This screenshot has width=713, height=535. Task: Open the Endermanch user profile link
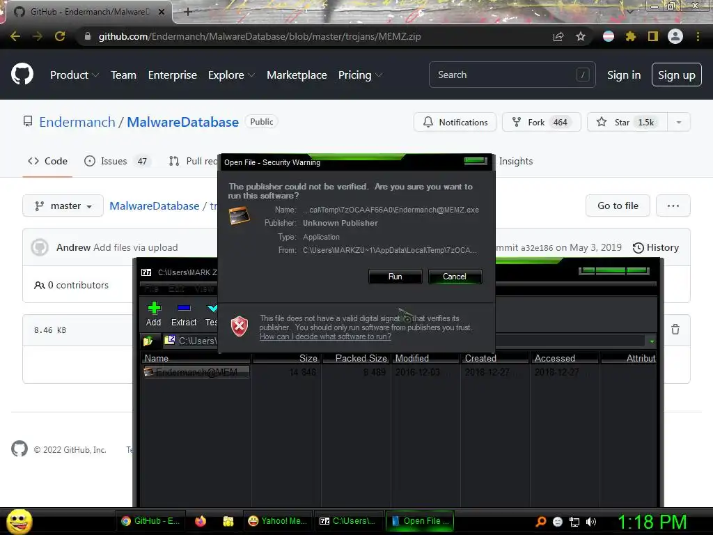point(77,122)
